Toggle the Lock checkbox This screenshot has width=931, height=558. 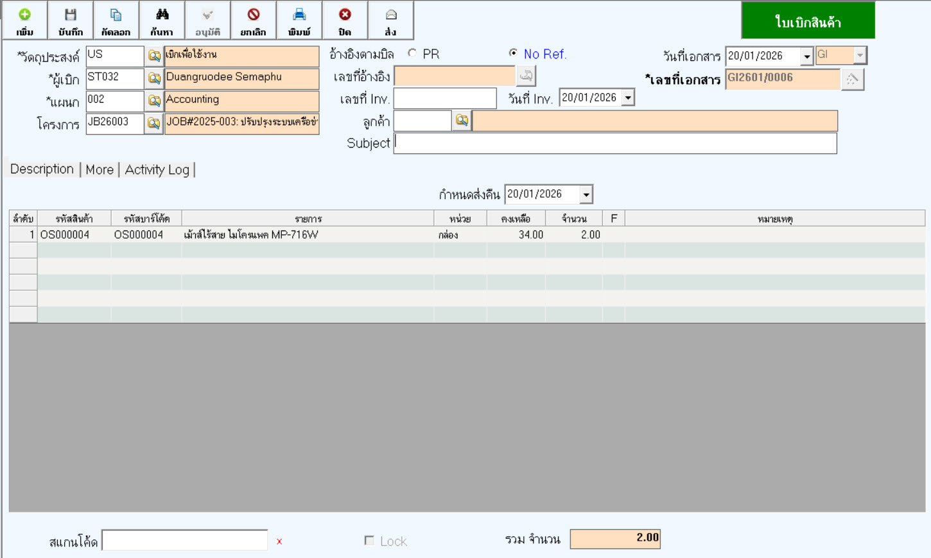tap(369, 541)
